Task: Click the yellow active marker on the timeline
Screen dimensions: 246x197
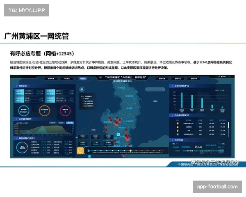Action: coord(130,151)
